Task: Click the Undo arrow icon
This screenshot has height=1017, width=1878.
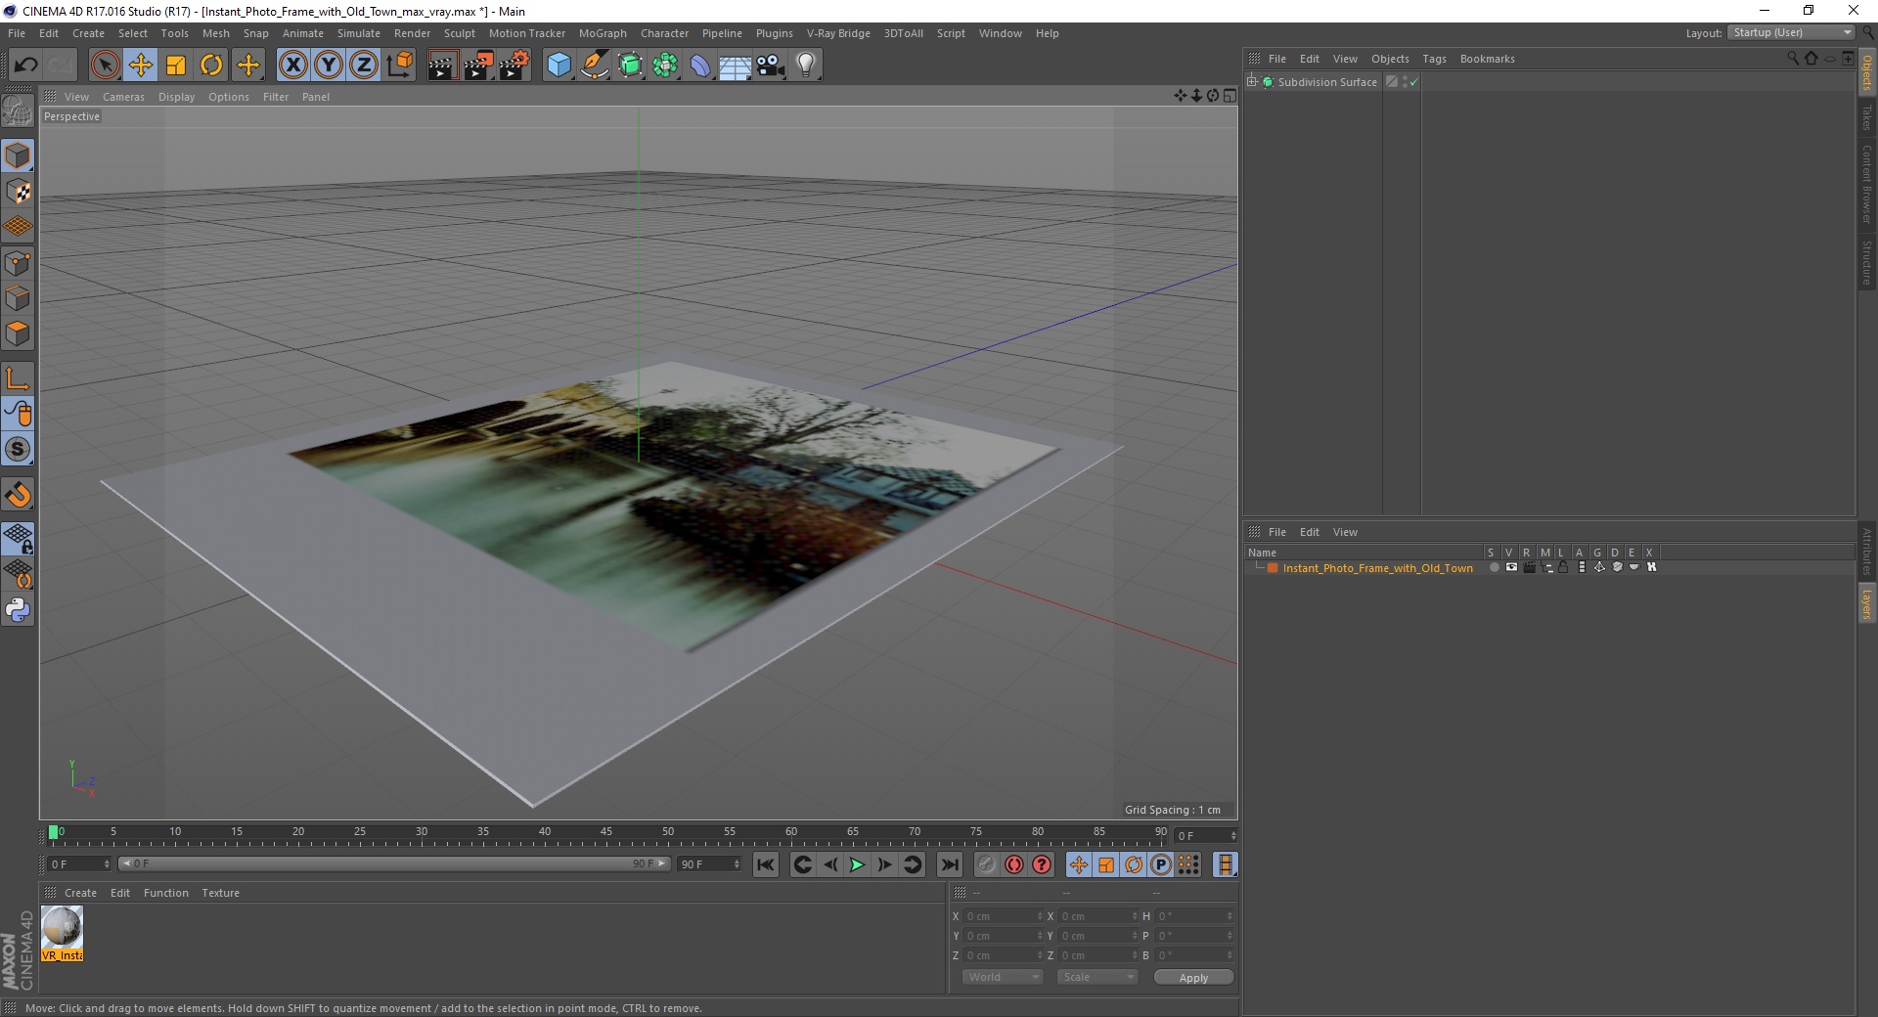Action: (x=25, y=66)
